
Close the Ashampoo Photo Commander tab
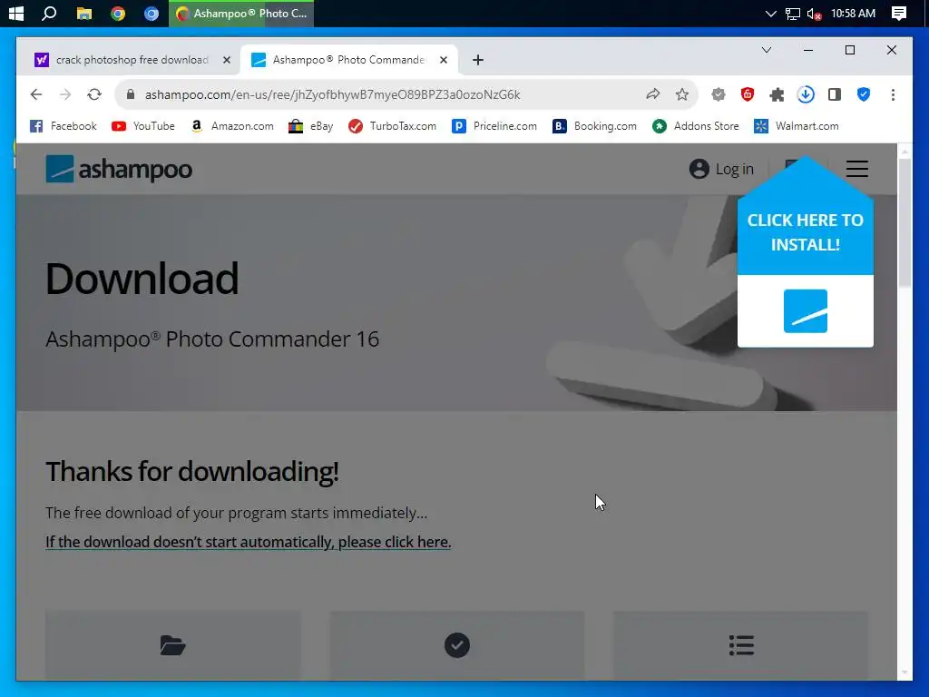point(443,60)
